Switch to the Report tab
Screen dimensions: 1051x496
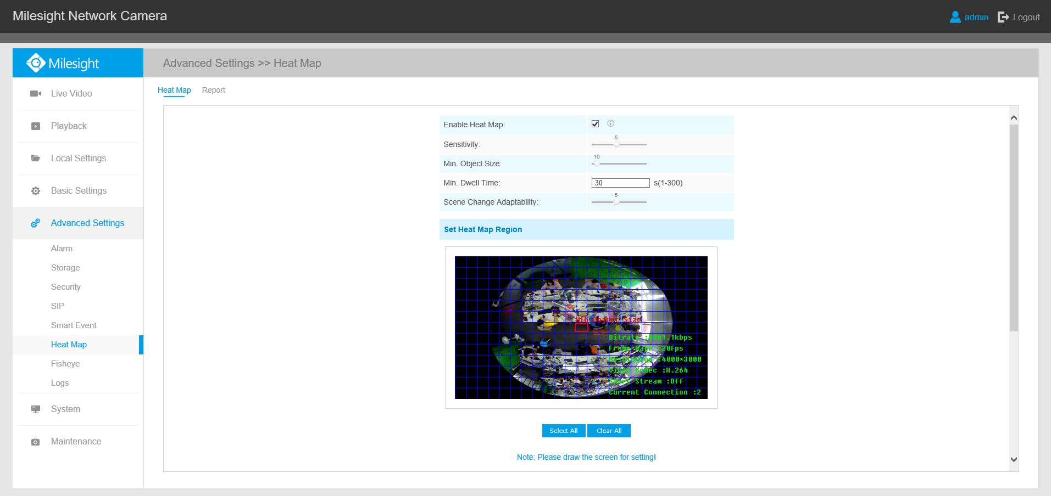tap(213, 90)
